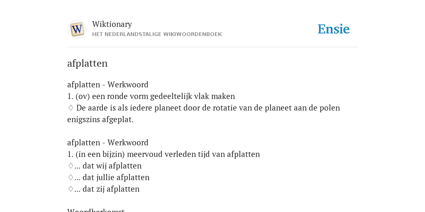Click the Wiktionary source title

pyautogui.click(x=112, y=24)
